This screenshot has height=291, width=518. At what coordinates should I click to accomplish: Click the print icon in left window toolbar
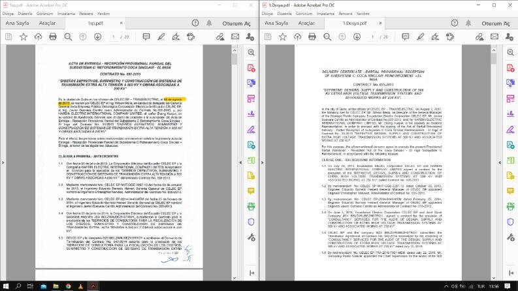[53, 37]
